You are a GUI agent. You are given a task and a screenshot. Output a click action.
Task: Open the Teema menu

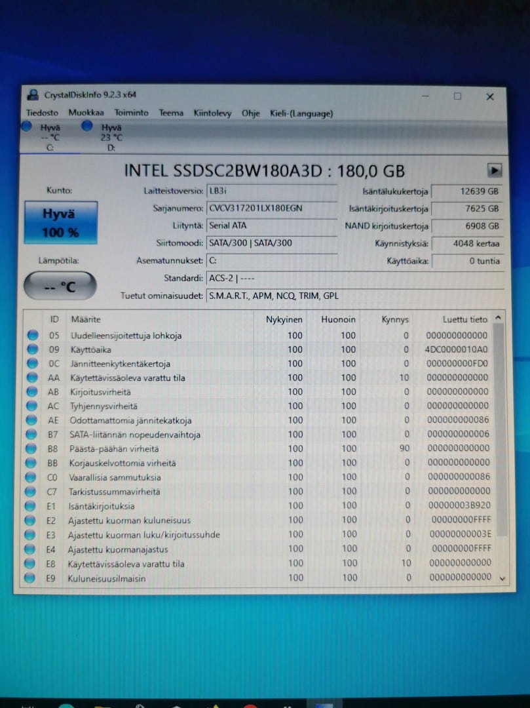point(171,113)
